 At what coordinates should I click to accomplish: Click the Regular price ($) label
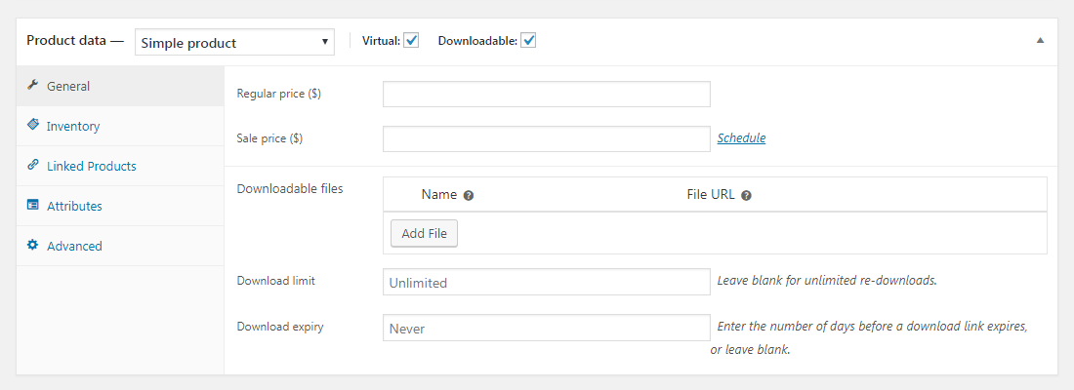[x=279, y=94]
